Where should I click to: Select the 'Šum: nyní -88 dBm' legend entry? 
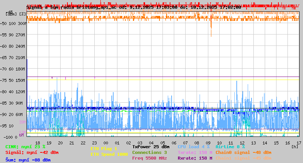click(28, 160)
